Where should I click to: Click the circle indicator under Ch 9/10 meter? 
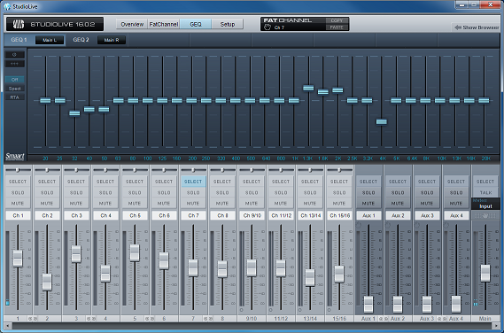pyautogui.click(x=242, y=310)
